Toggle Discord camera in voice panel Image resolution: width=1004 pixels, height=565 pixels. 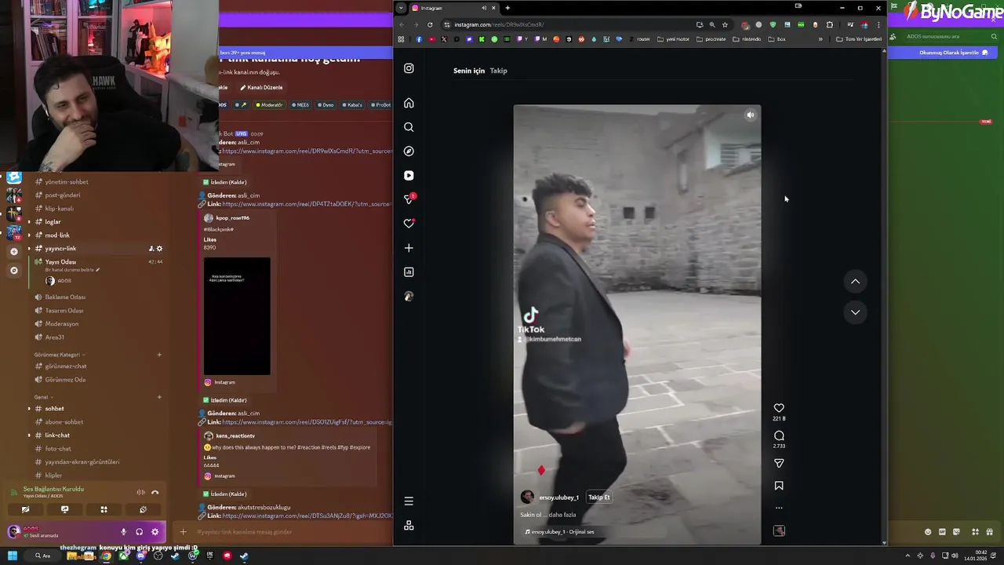25,509
